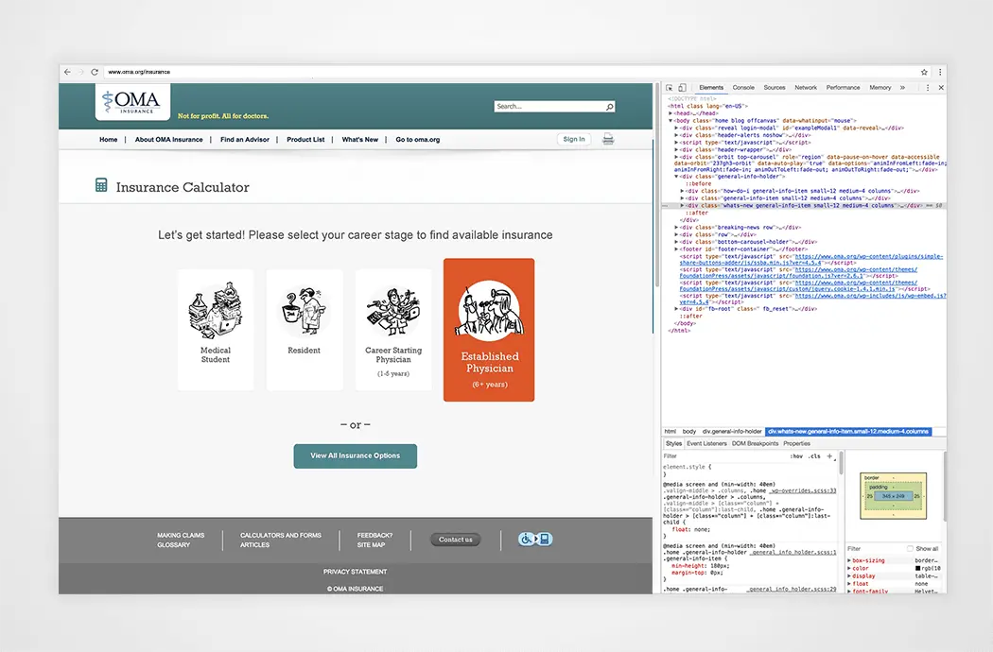
Task: Click View All Insurance Options button
Action: [x=356, y=455]
